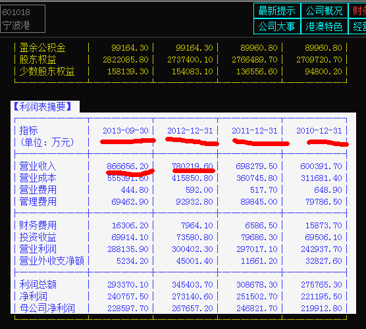Select operating cost value 311681.40

point(321,178)
